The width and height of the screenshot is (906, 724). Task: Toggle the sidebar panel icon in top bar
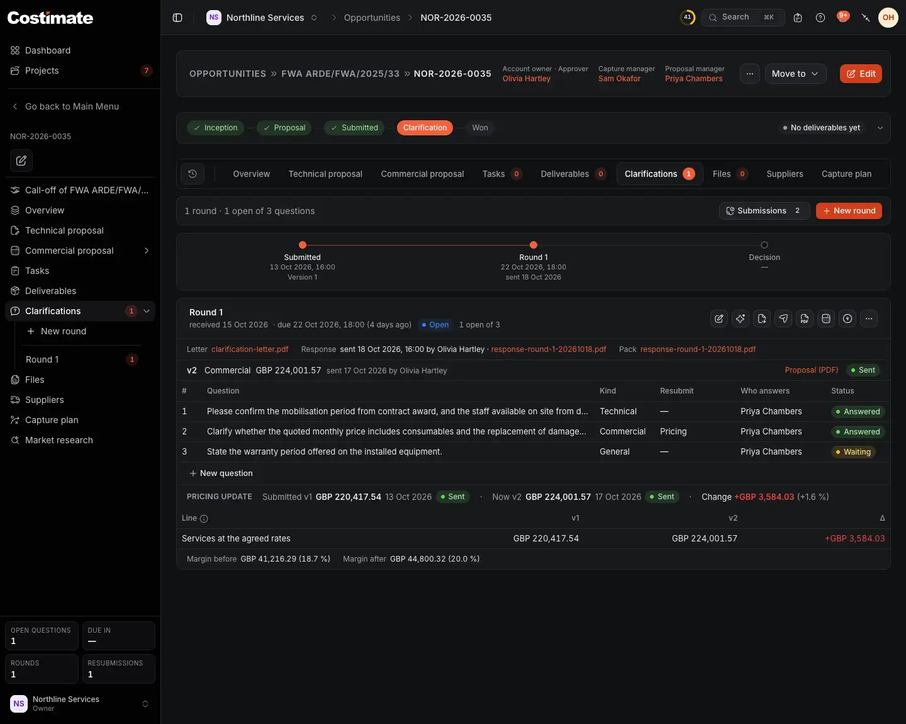pos(177,18)
